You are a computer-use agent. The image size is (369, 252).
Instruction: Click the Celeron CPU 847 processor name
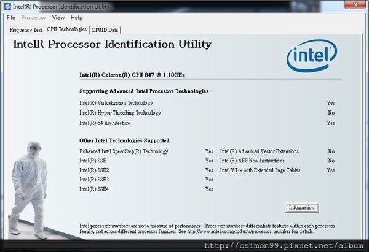click(132, 75)
